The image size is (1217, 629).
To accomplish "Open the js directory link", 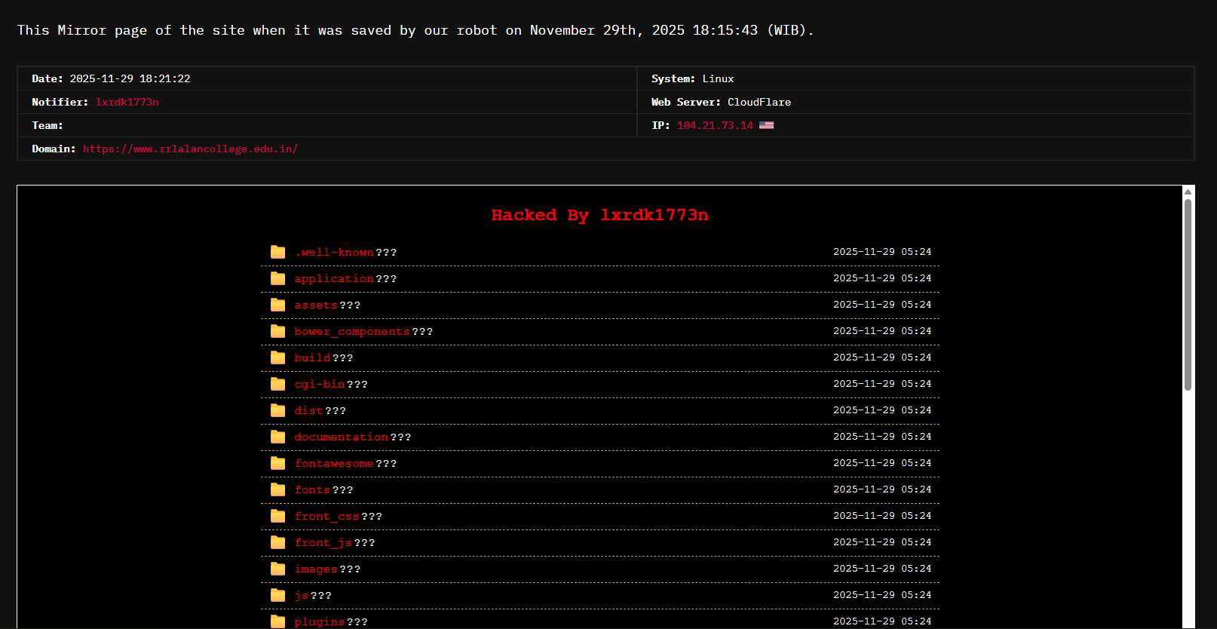I will click(x=302, y=595).
